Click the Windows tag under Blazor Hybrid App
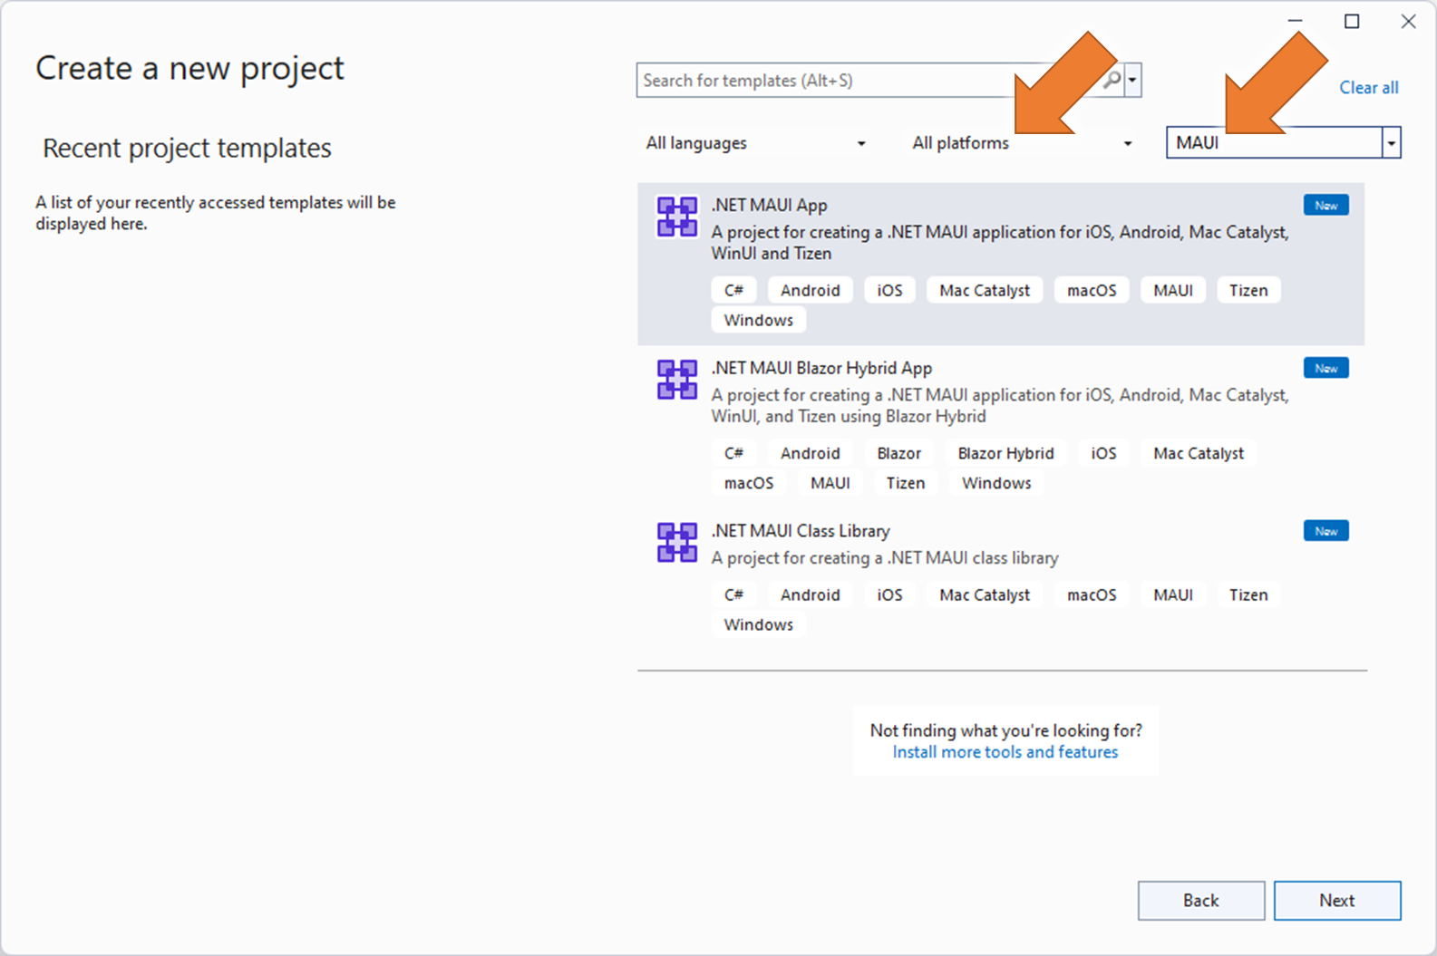Screen dimensions: 1437x956 [996, 483]
